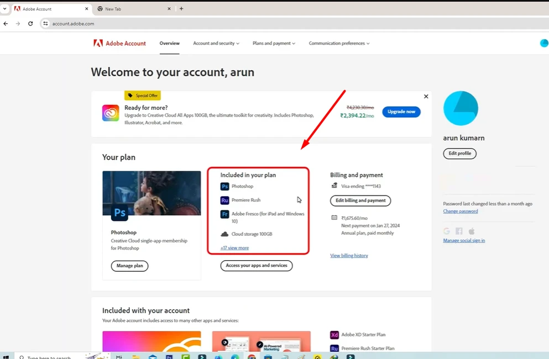Click the Cloud storage 100GB text
This screenshot has width=549, height=359.
pos(252,234)
